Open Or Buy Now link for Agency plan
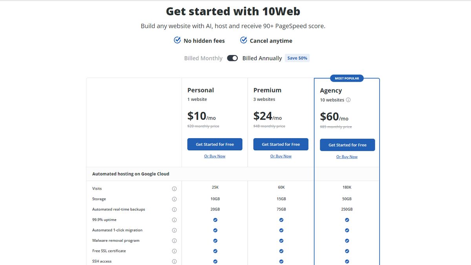 (x=347, y=157)
